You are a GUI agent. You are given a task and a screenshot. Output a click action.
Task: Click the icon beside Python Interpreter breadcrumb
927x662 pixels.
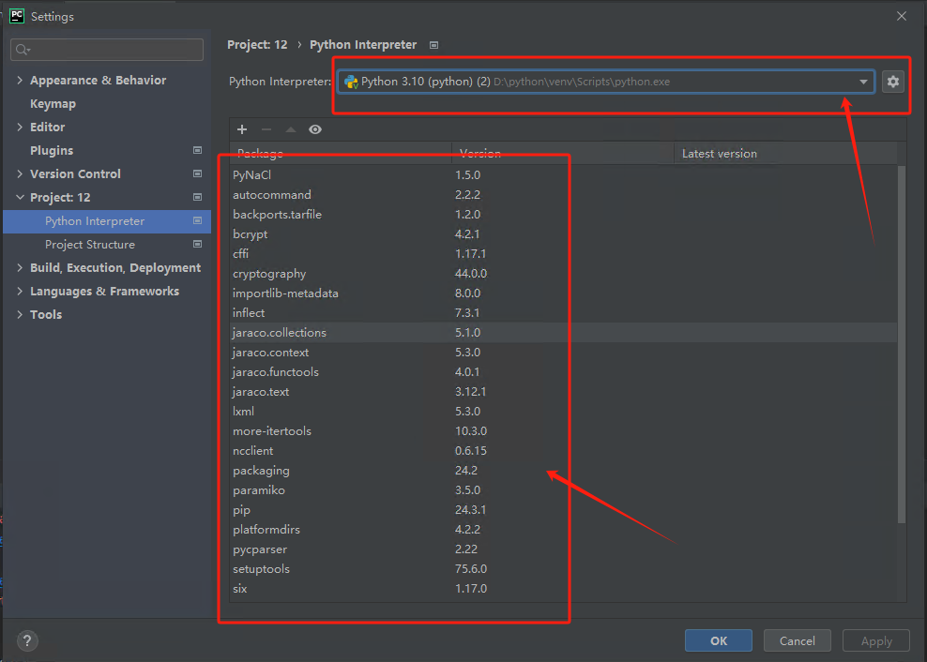[x=433, y=45]
